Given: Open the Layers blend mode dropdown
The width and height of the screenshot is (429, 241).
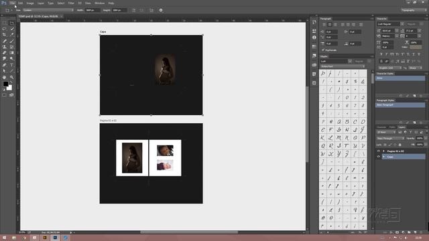Looking at the screenshot, I should pyautogui.click(x=390, y=139).
